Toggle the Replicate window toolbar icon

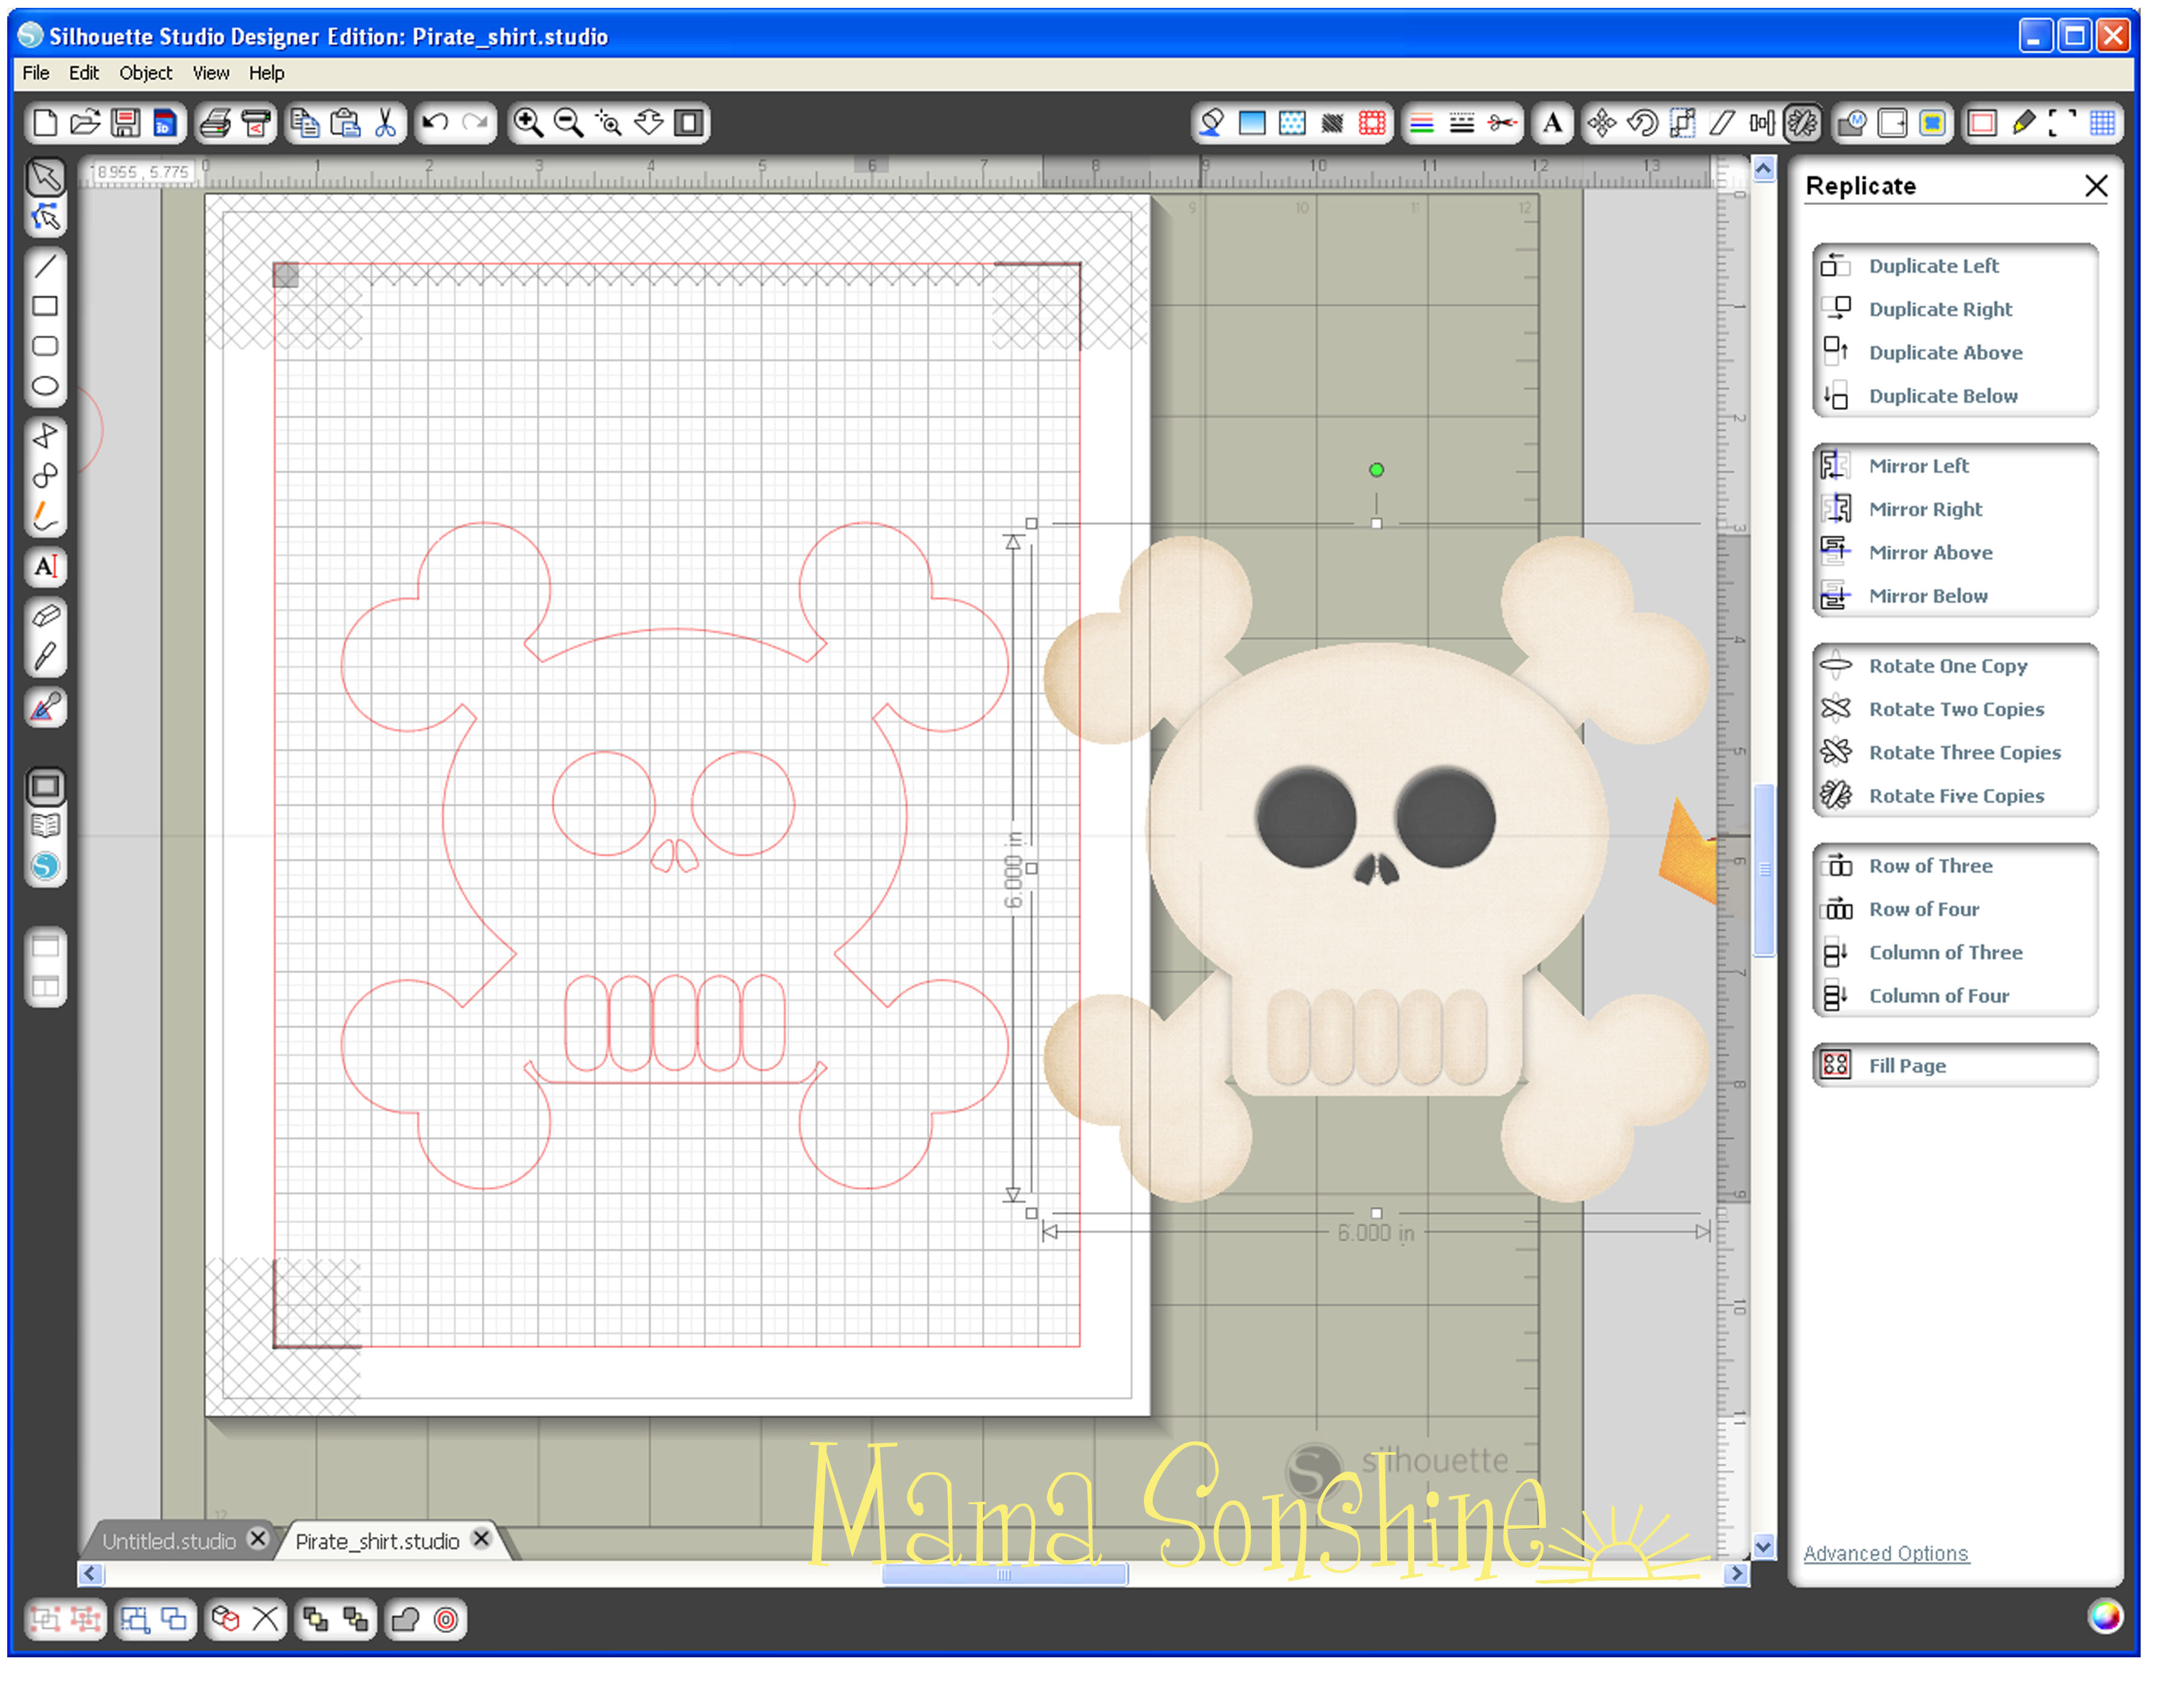[x=1802, y=123]
